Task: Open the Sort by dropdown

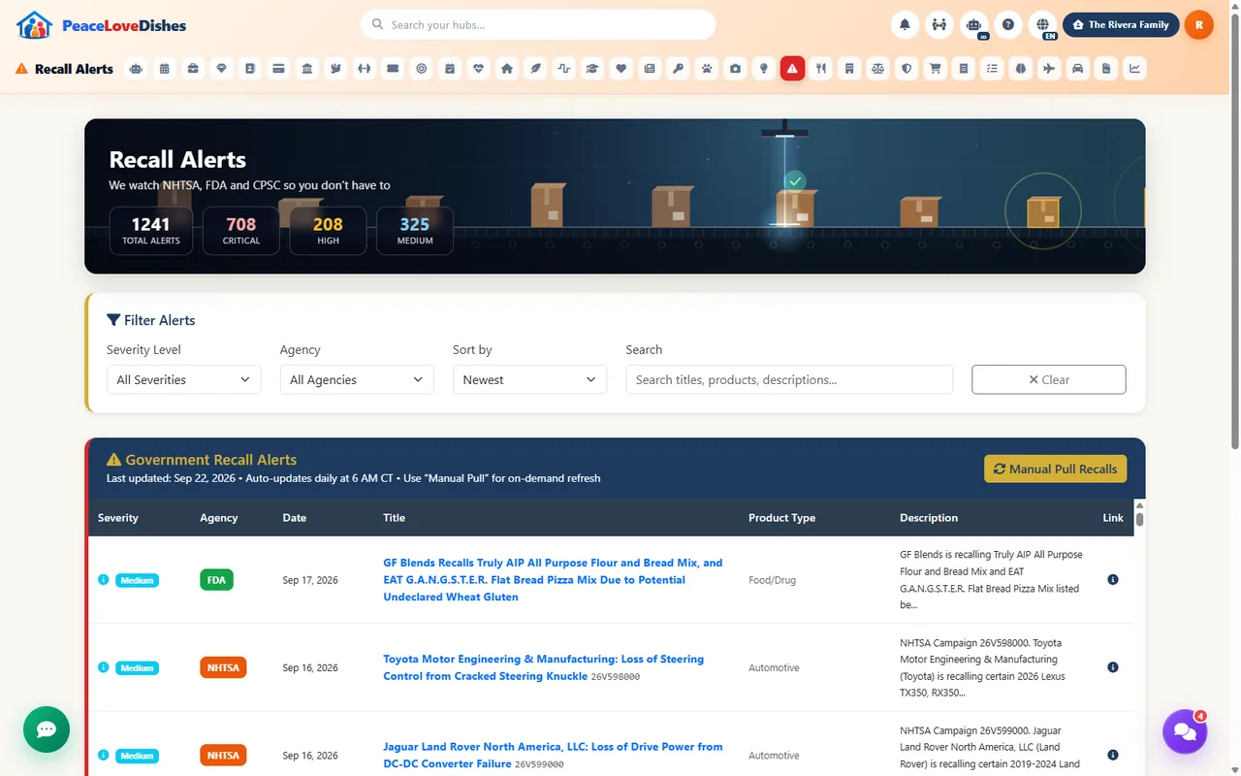Action: (529, 379)
